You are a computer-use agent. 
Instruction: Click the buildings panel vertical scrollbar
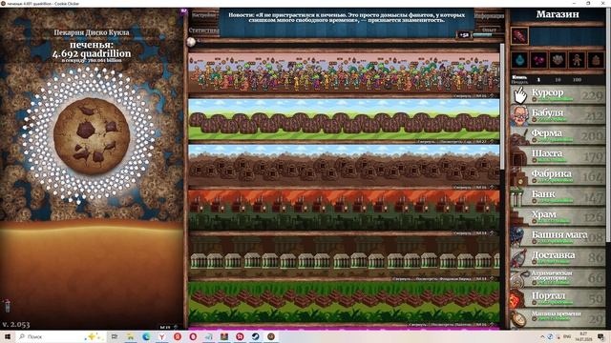(502, 107)
